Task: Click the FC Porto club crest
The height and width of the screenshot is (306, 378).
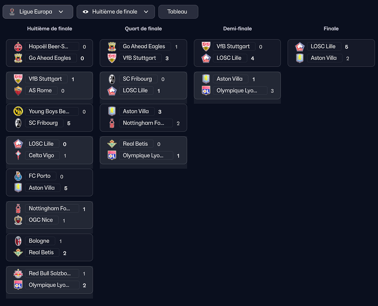Action: click(18, 176)
